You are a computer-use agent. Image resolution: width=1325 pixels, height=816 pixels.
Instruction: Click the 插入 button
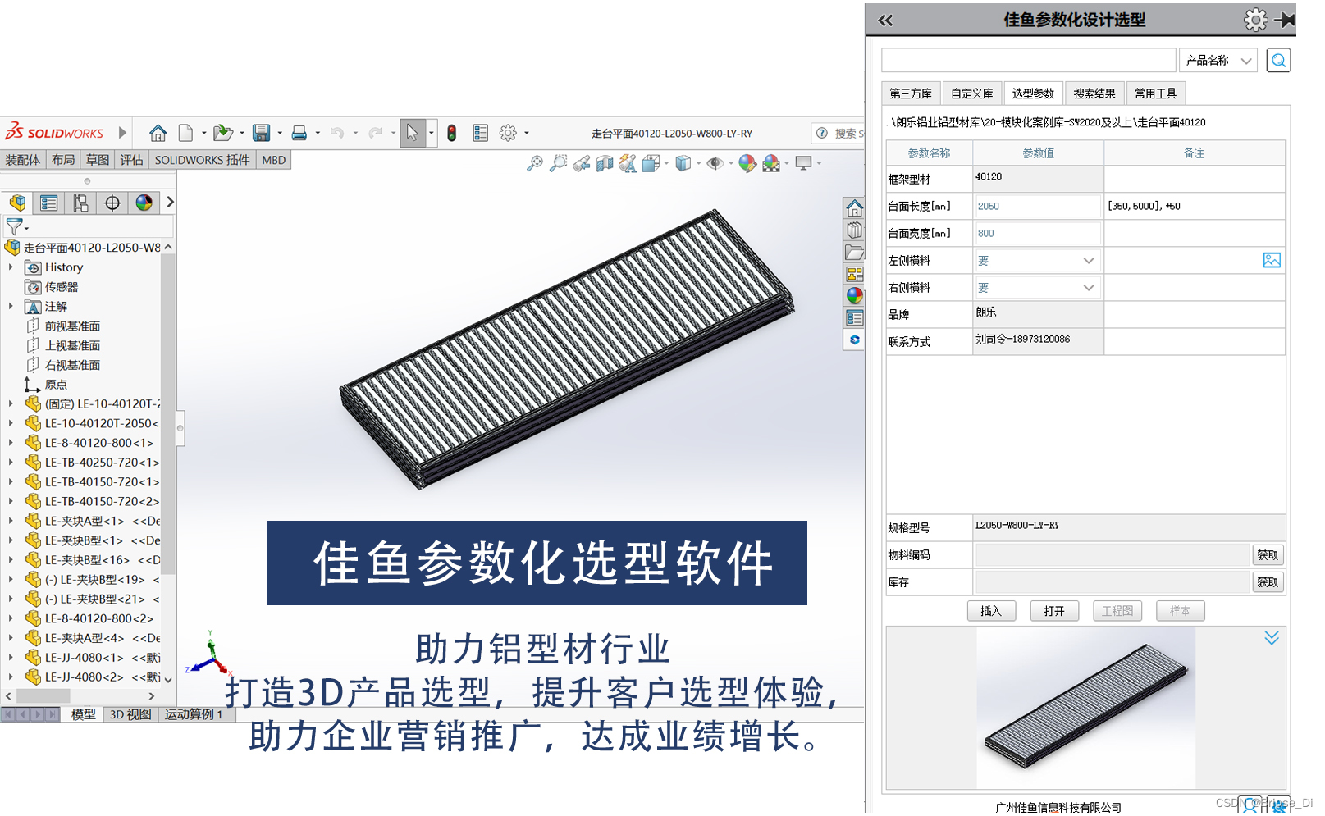[991, 611]
